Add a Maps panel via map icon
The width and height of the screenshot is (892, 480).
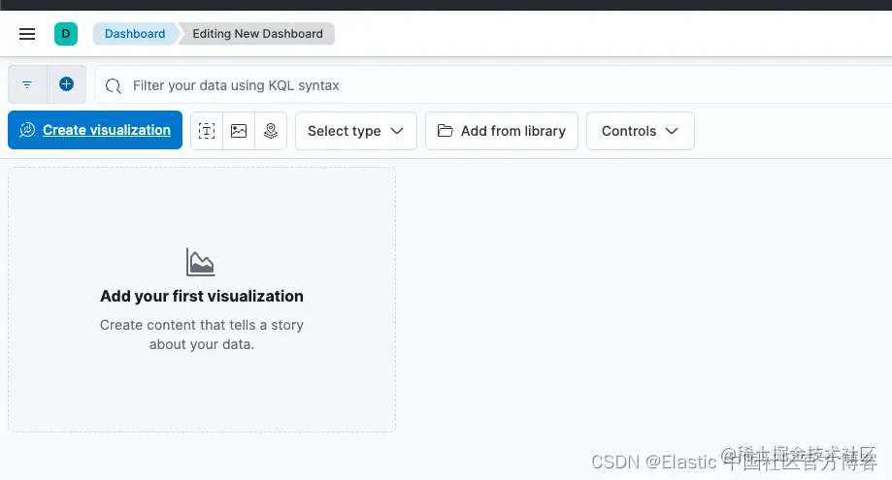[x=271, y=131]
